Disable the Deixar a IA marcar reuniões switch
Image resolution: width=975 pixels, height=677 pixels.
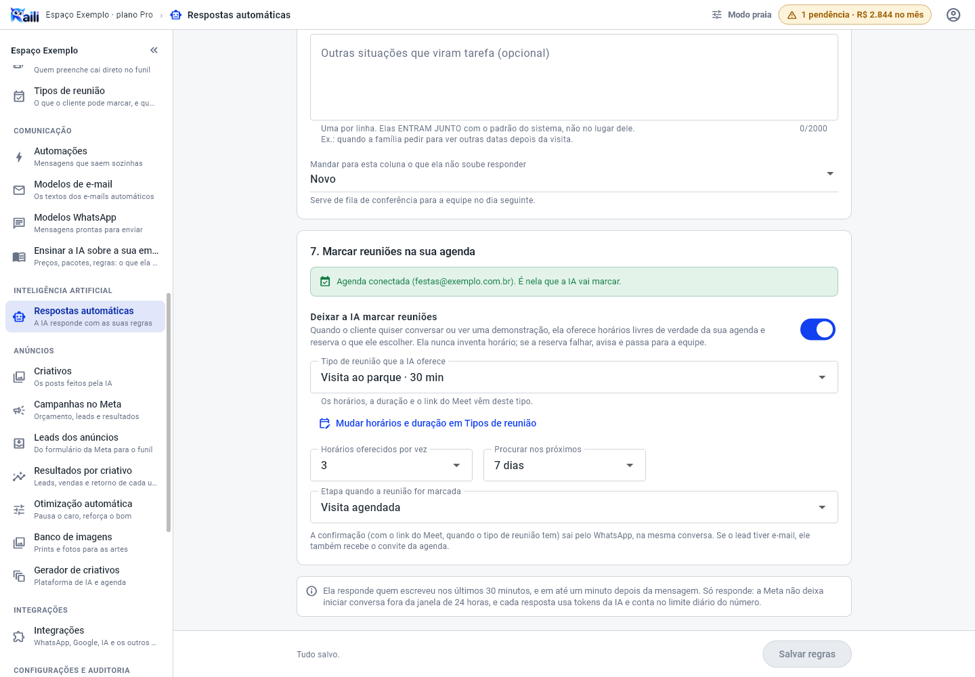[x=818, y=330]
